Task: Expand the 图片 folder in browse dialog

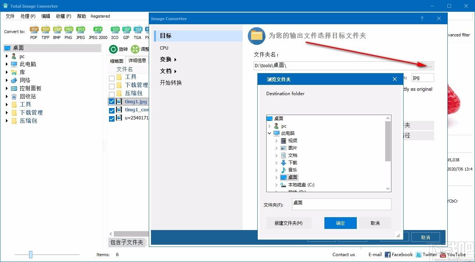Action: click(277, 148)
